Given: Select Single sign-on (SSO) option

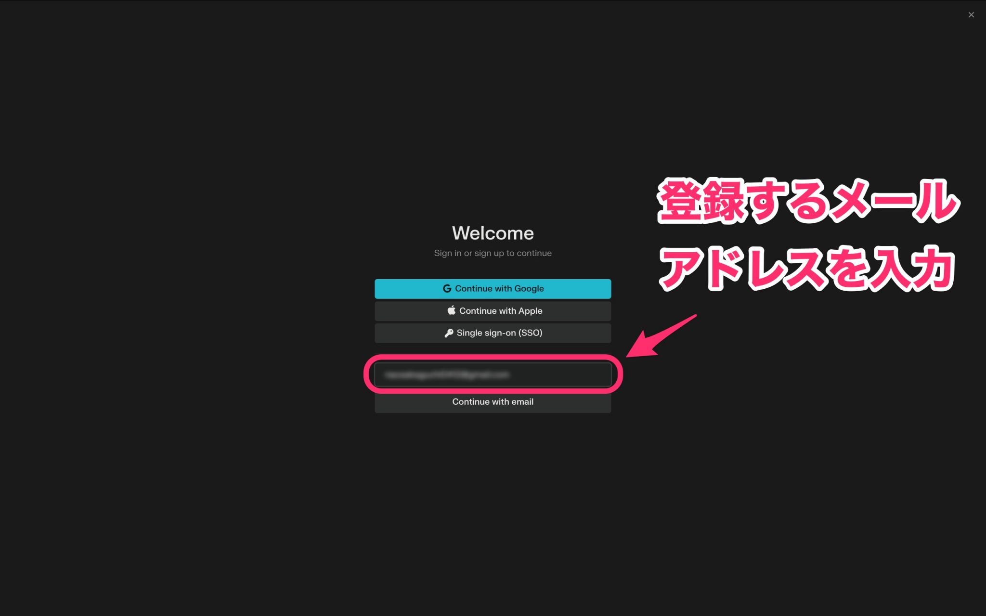Looking at the screenshot, I should tap(493, 333).
